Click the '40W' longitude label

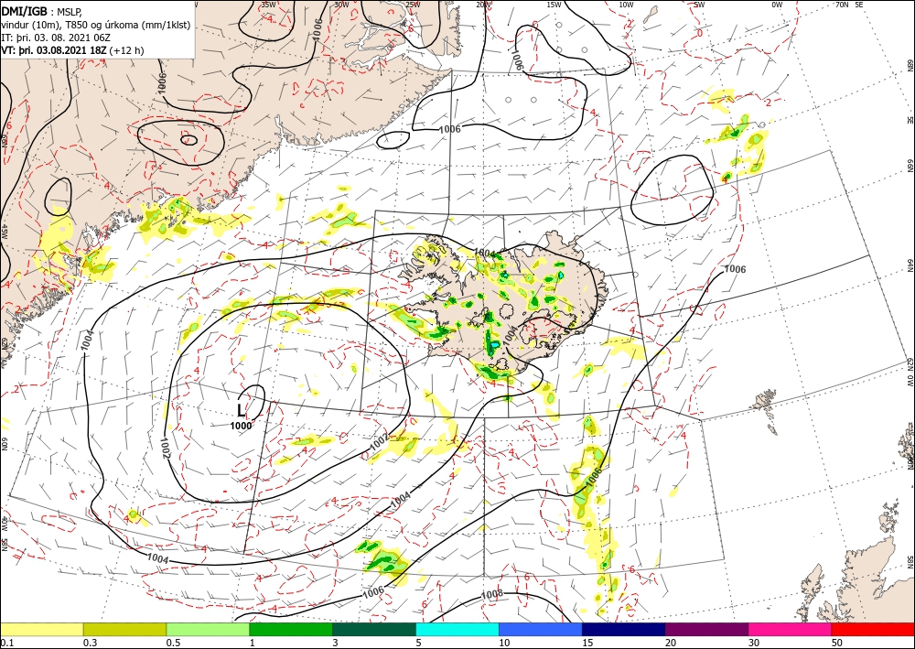tap(4, 523)
